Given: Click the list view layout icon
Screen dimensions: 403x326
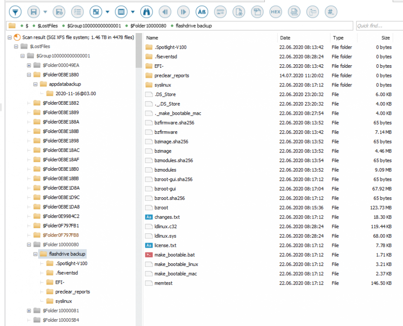Looking at the screenshot, I should coord(121,12).
